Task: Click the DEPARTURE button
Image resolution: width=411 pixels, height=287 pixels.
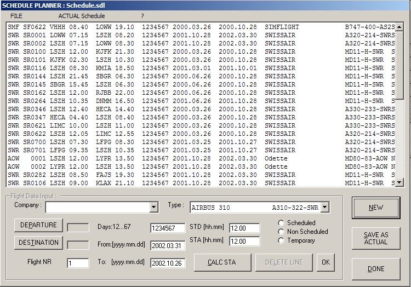Action: [38, 225]
